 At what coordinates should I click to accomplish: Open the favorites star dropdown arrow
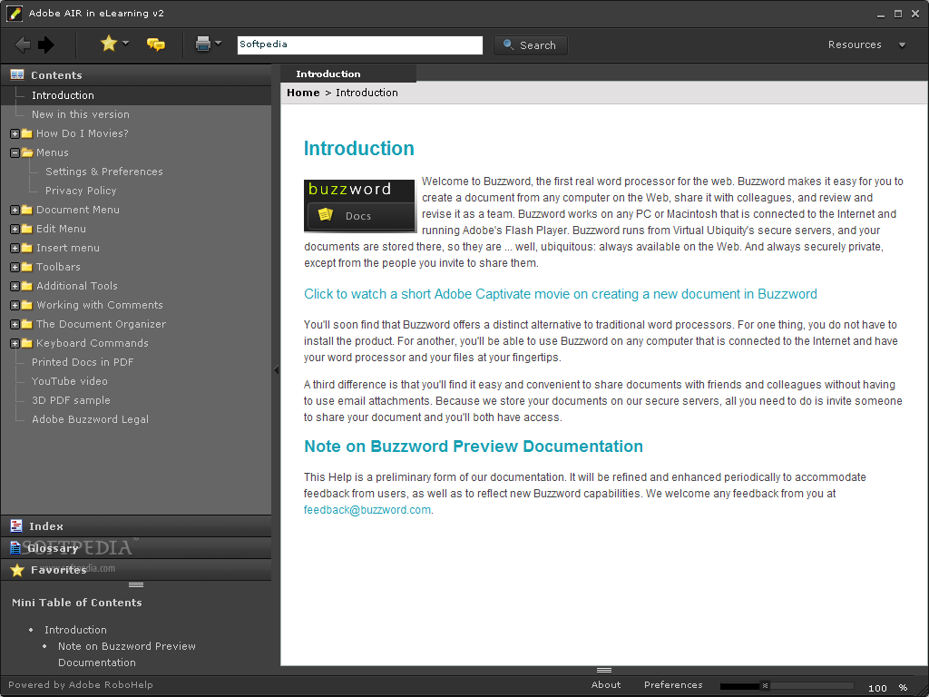click(125, 43)
